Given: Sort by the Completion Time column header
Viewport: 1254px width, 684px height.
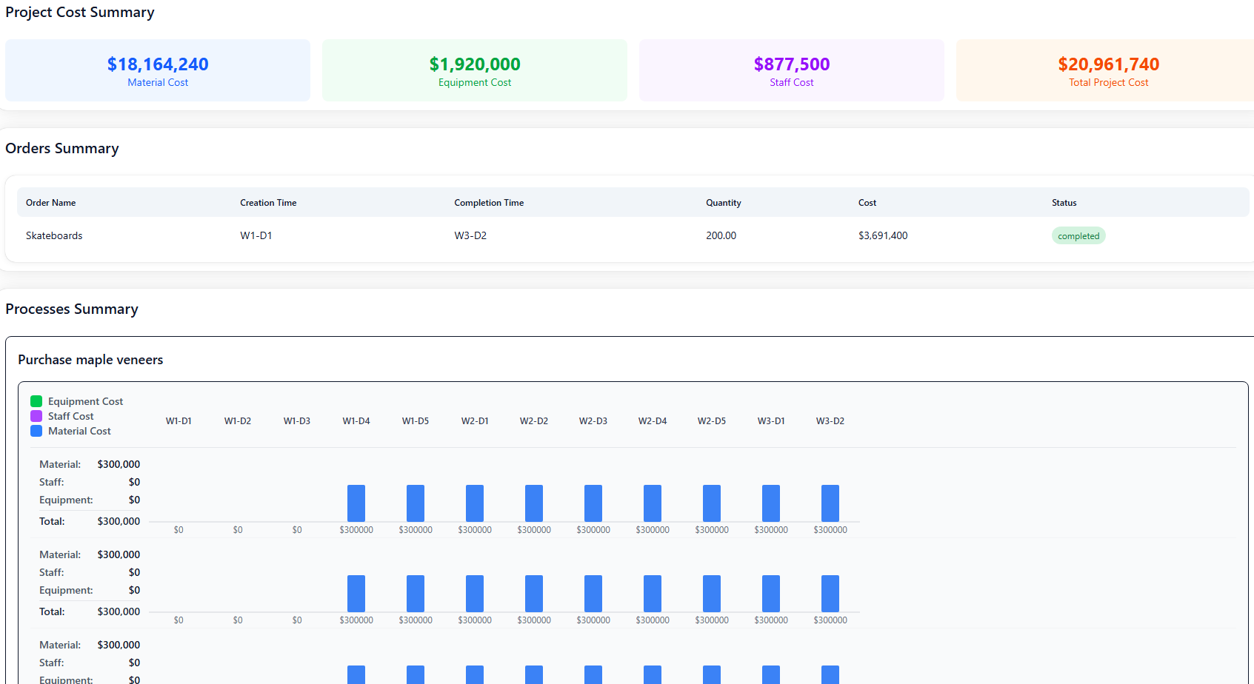Looking at the screenshot, I should tap(489, 203).
